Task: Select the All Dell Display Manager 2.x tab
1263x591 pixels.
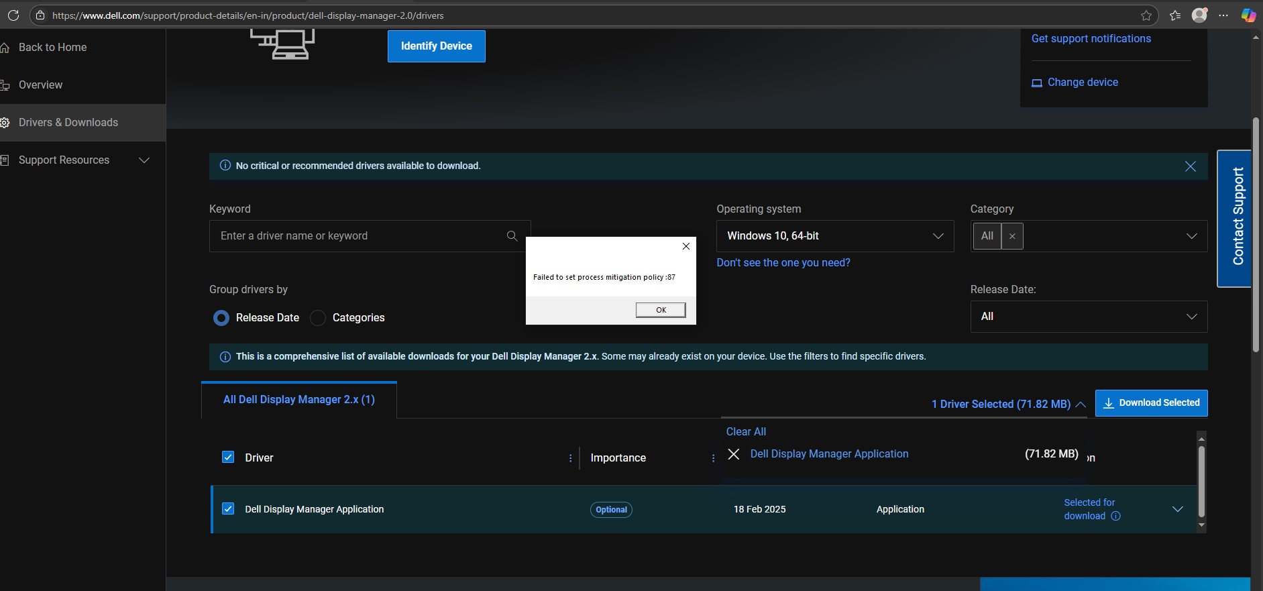Action: click(x=298, y=400)
